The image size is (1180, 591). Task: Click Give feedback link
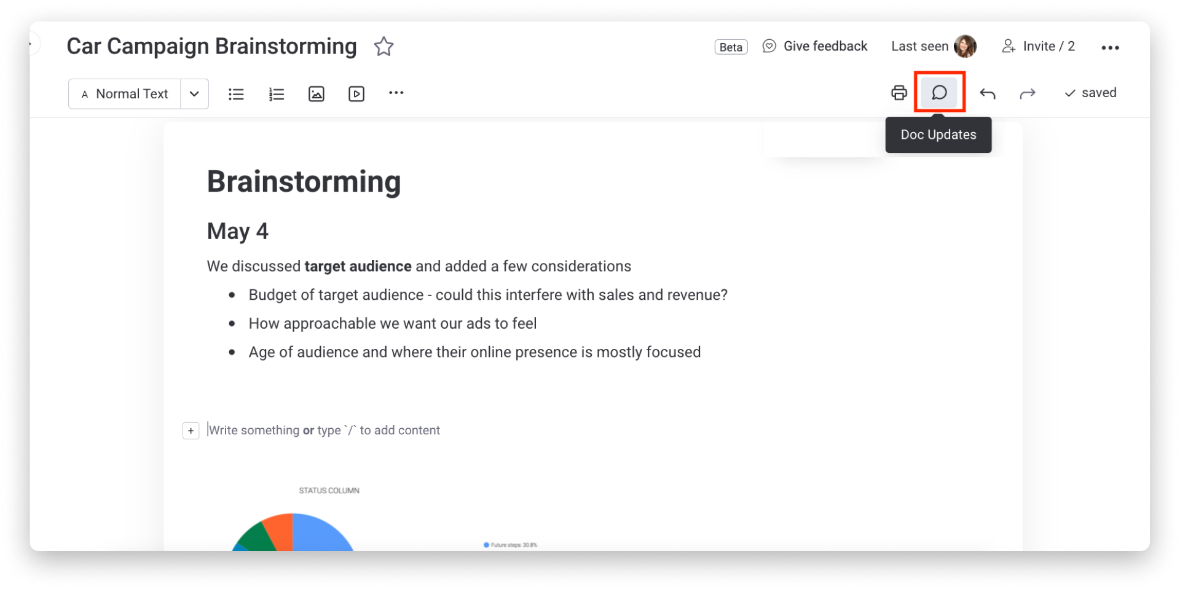[815, 46]
